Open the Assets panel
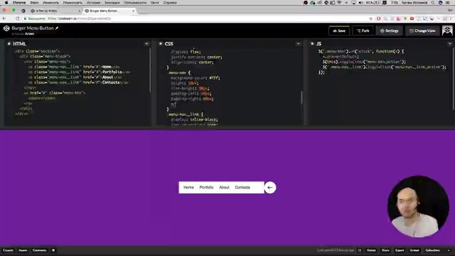Image resolution: width=455 pixels, height=256 pixels. click(23, 250)
